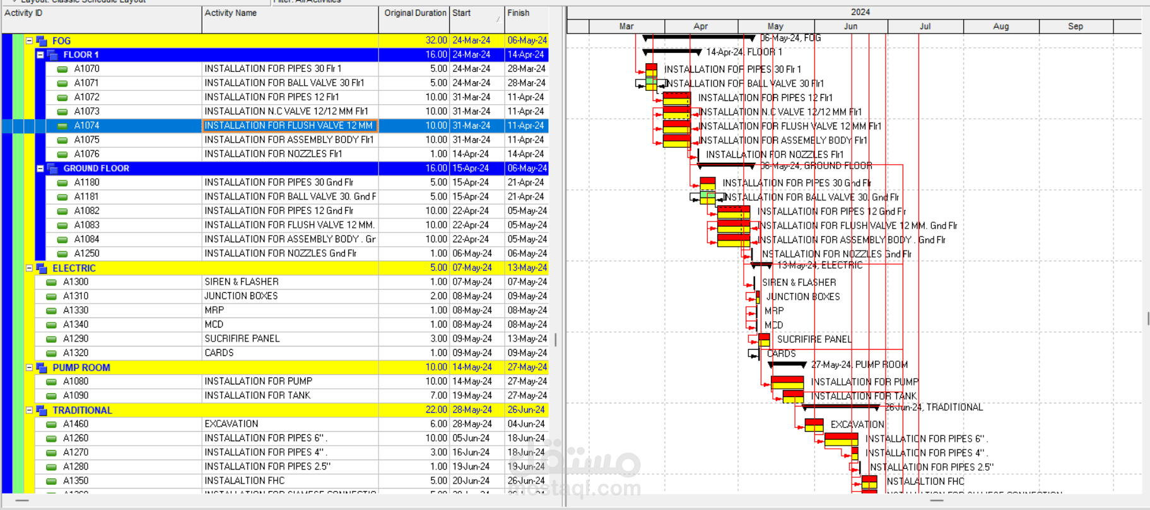The height and width of the screenshot is (510, 1150).
Task: Click the 2024 year timescale header
Action: (860, 12)
